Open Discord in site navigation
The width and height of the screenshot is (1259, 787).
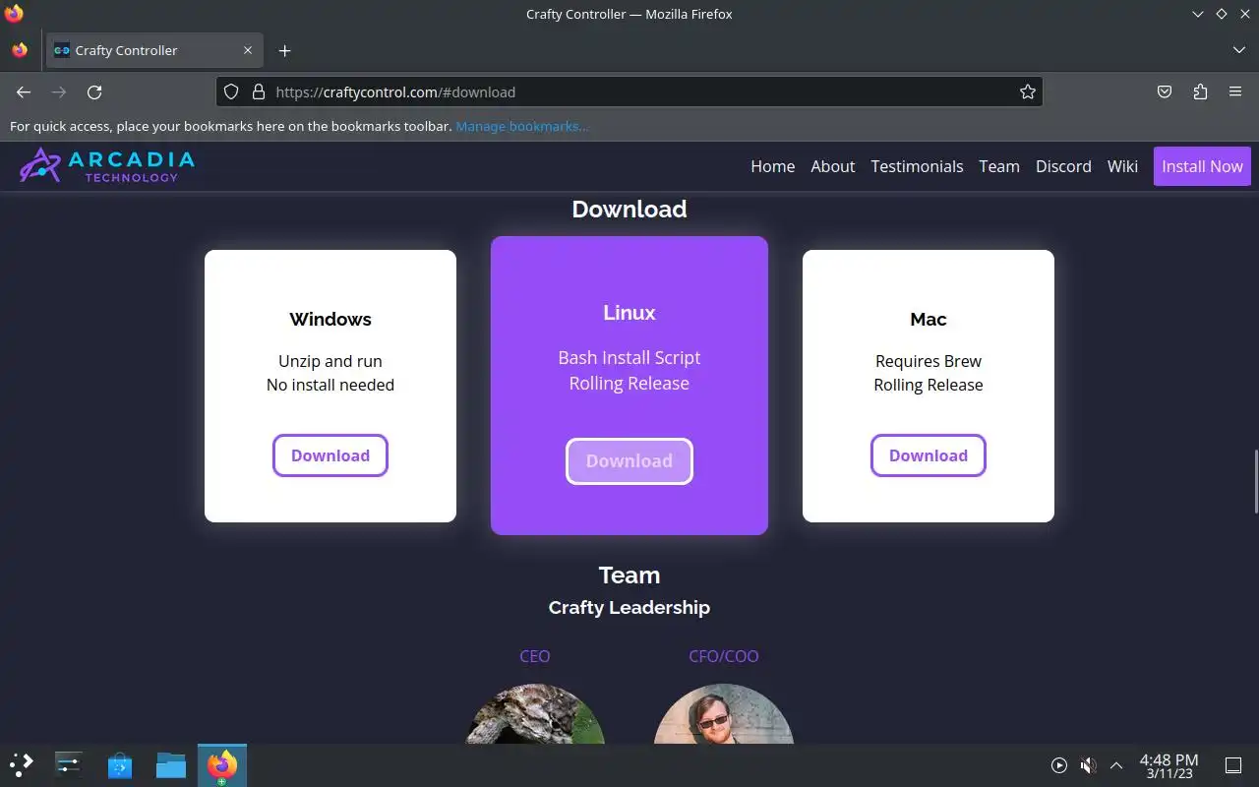[1063, 166]
